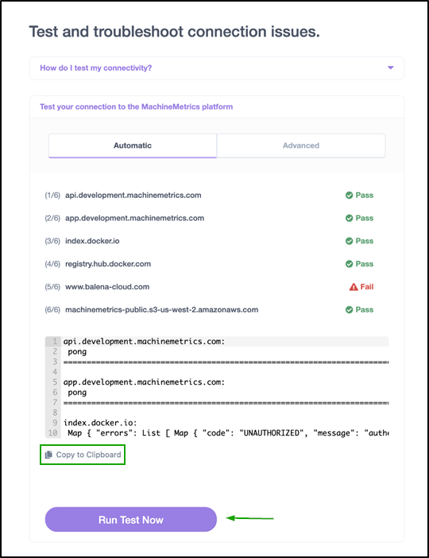
Task: Click log line 10 with UNAUTHORIZED error
Action: [228, 433]
